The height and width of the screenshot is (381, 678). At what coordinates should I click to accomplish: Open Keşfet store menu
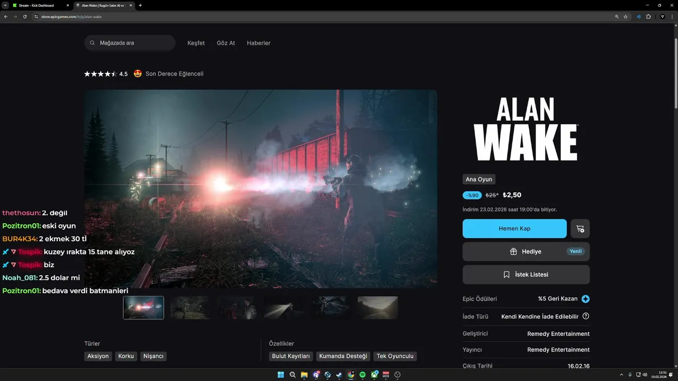coord(196,43)
